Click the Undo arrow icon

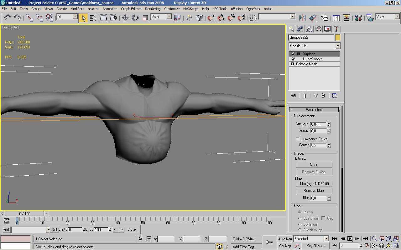coord(8,18)
